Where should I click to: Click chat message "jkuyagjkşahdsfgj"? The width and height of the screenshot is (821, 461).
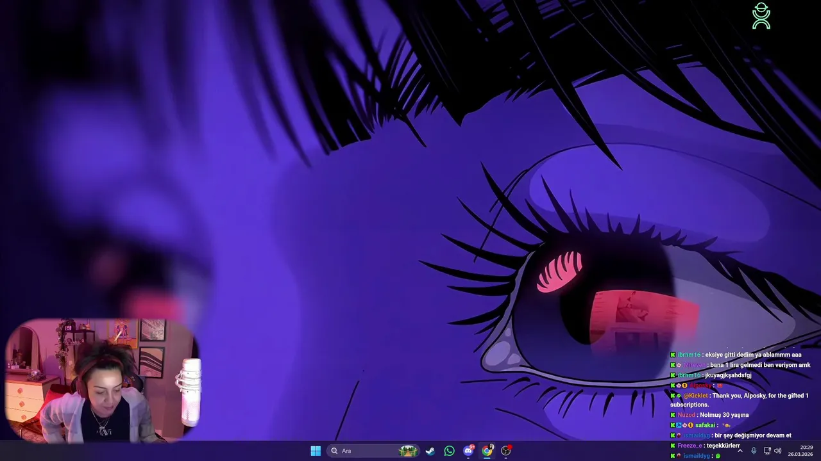click(728, 375)
